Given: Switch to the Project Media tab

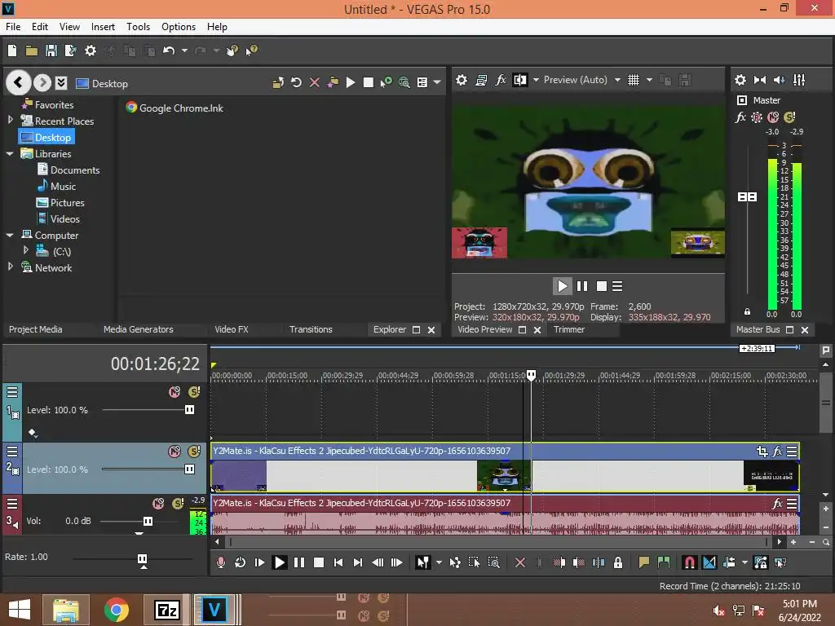Looking at the screenshot, I should click(x=35, y=329).
